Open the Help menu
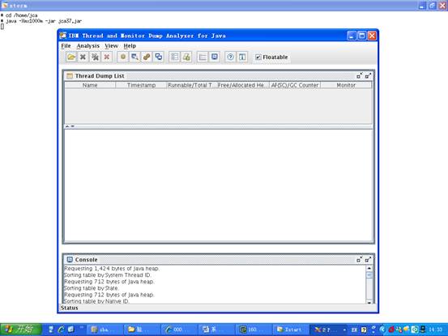 tap(130, 45)
